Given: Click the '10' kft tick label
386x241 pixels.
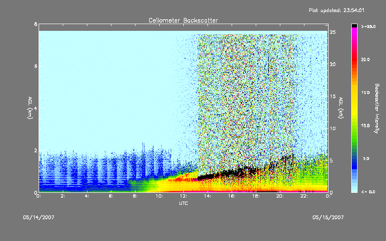Looking at the screenshot, I should click(332, 128).
